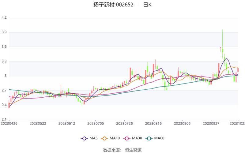The image size is (245, 153).
Task: Click the MA10 orange legend circle marker
Action: (x=104, y=138)
